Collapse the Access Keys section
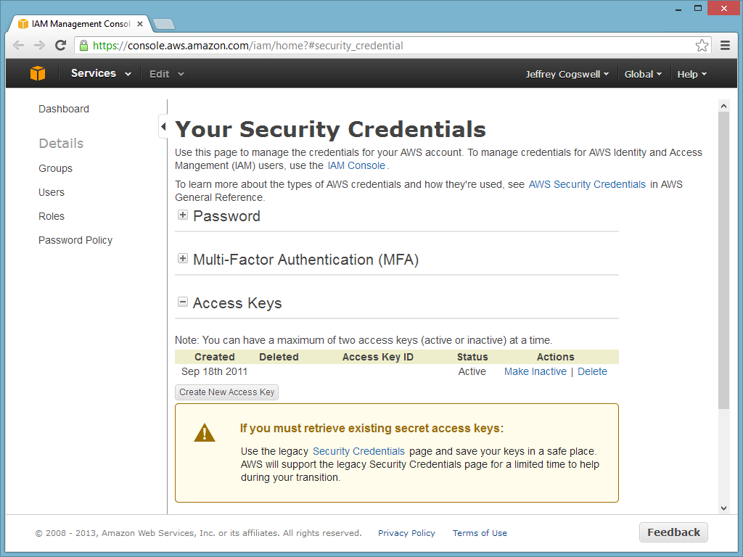Image resolution: width=743 pixels, height=557 pixels. tap(183, 302)
